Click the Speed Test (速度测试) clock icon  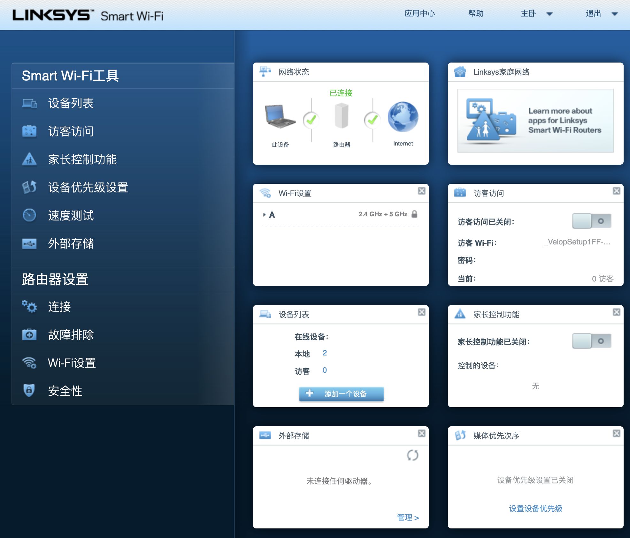29,215
